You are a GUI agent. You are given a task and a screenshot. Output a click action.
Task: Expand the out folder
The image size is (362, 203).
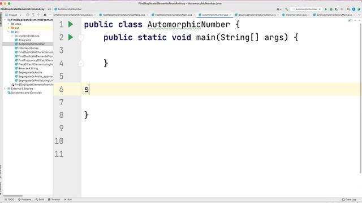8,28
